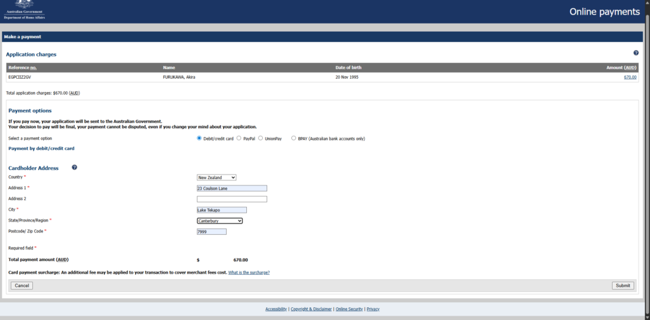650x320 pixels.
Task: Expand the State/Province/Region dropdown showing Canterbury
Action: 220,221
